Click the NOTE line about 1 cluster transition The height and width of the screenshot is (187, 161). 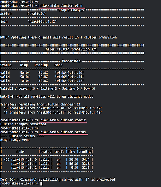tap(59, 37)
